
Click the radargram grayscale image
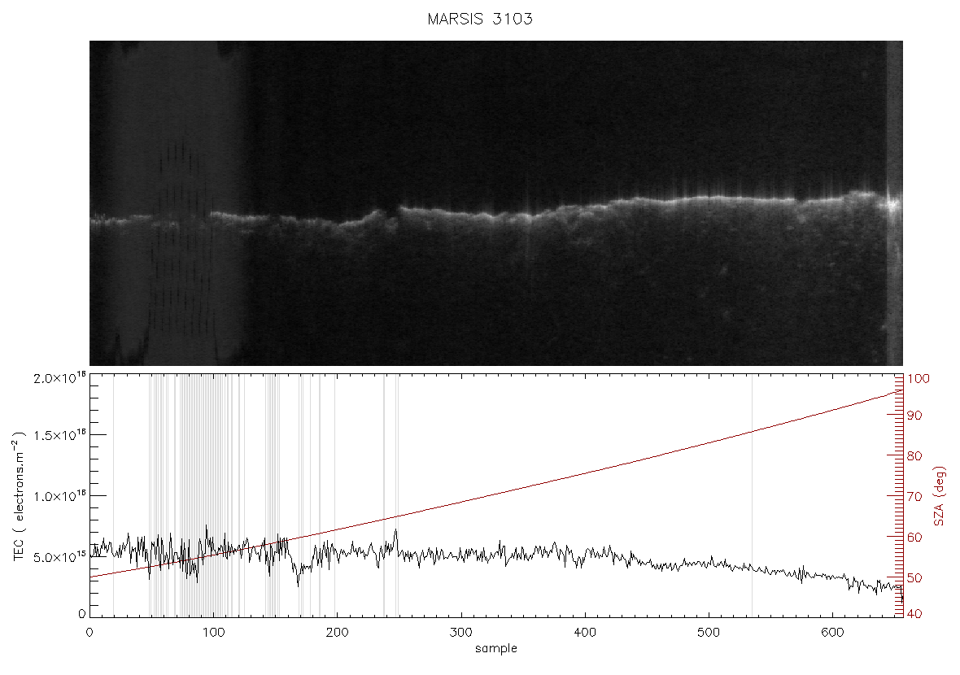tap(496, 203)
